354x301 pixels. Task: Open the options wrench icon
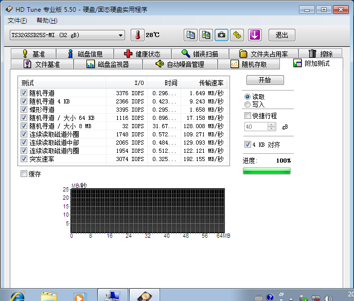click(x=237, y=35)
